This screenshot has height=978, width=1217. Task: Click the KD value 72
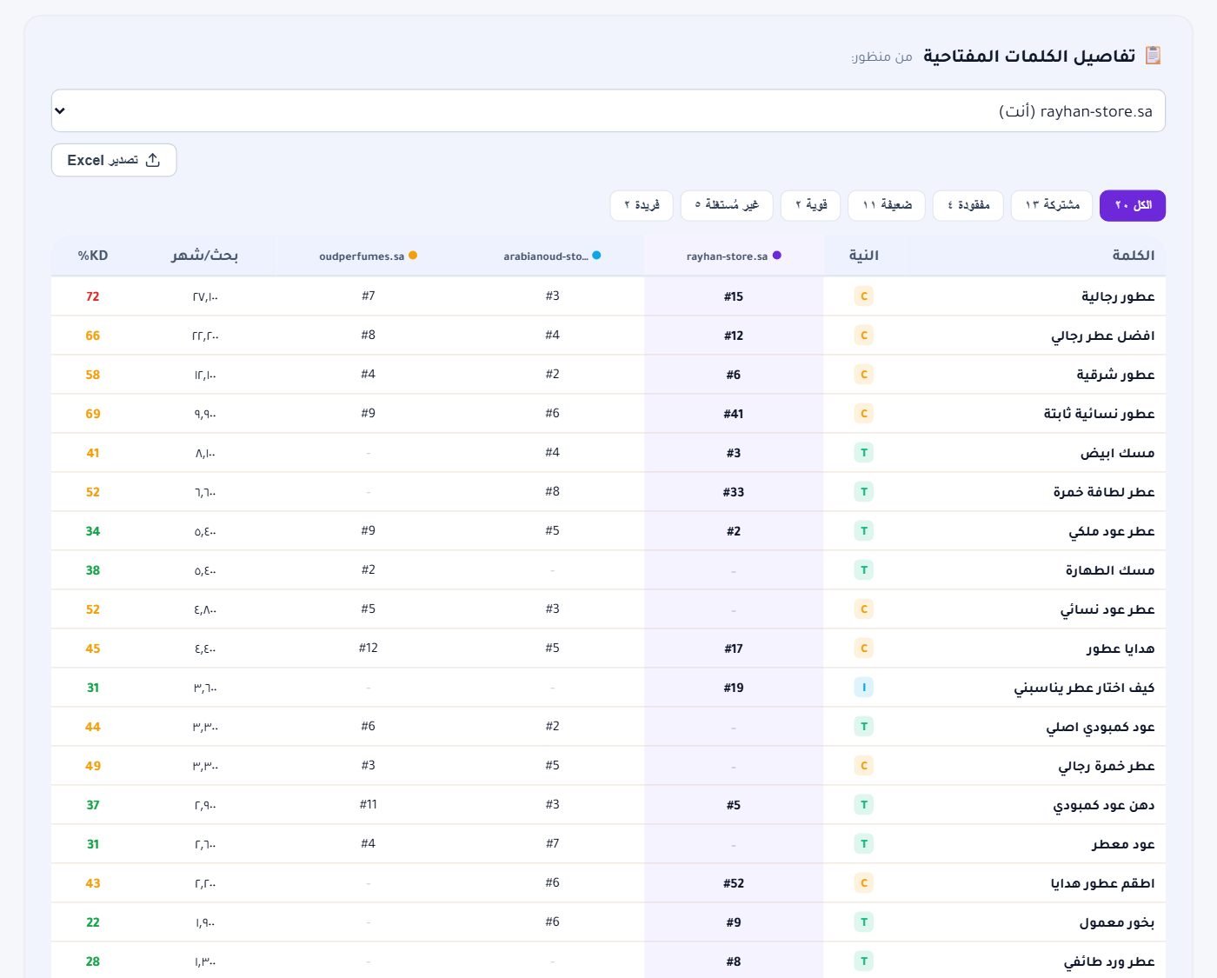pyautogui.click(x=93, y=296)
